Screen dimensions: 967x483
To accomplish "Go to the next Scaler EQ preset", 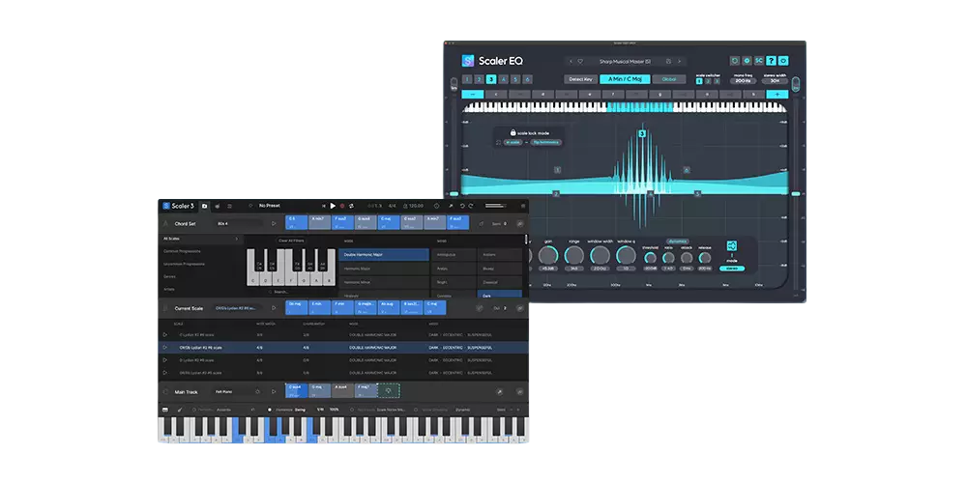I will 679,61.
